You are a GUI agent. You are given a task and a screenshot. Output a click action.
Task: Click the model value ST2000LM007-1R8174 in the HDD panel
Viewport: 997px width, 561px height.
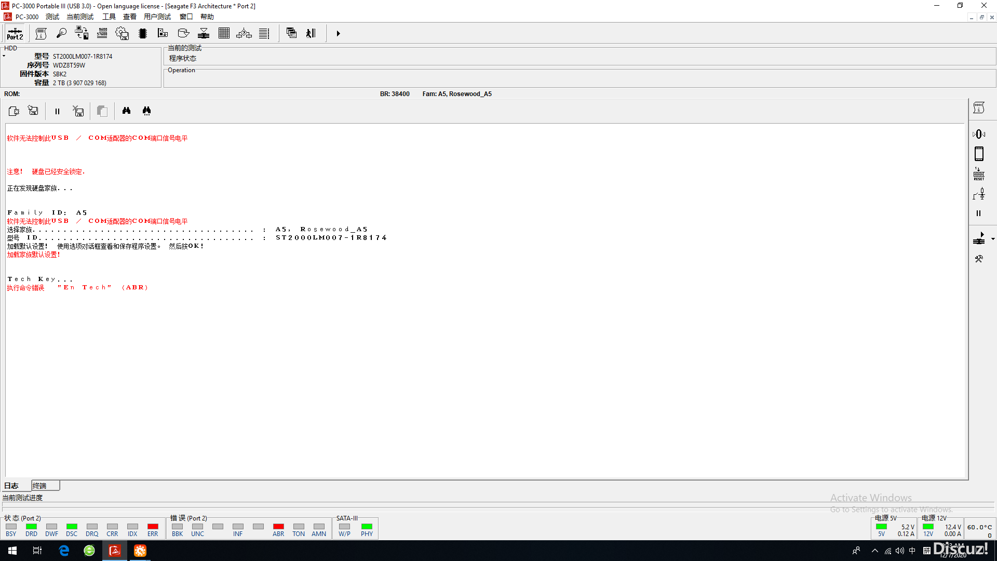(x=83, y=56)
